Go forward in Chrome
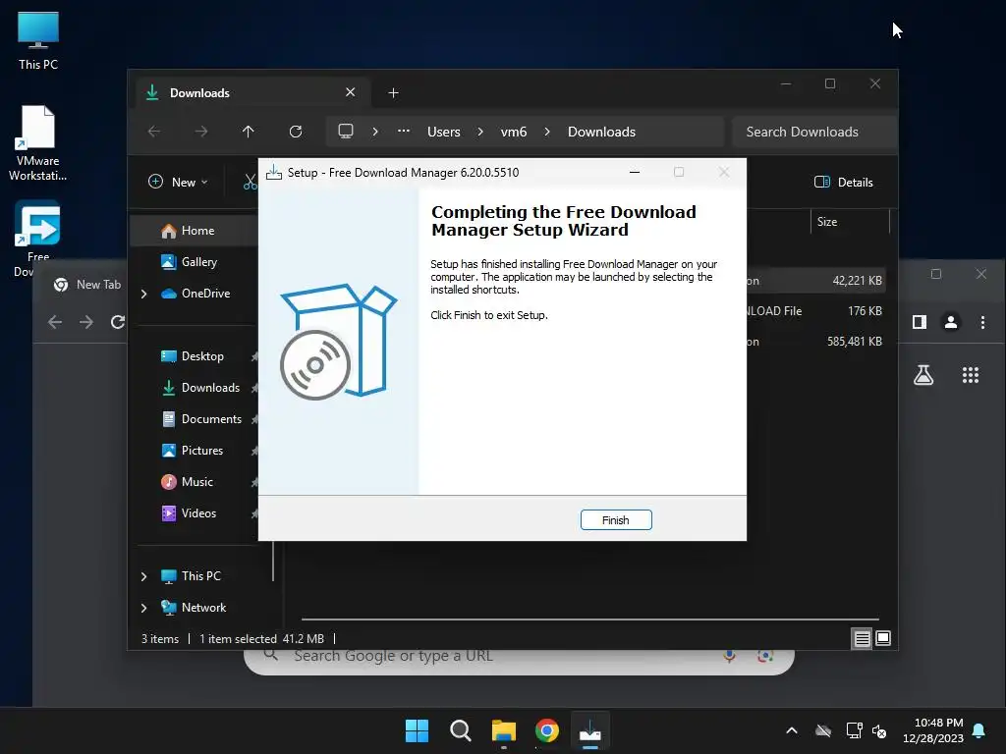This screenshot has width=1006, height=754. (x=86, y=322)
